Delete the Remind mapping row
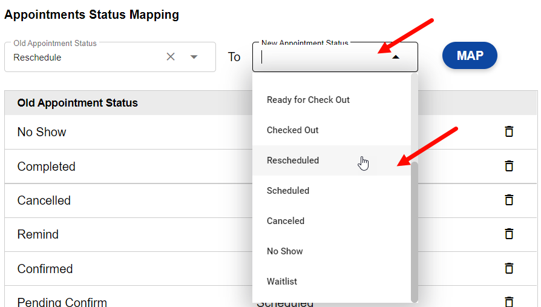The width and height of the screenshot is (541, 307). pos(509,234)
